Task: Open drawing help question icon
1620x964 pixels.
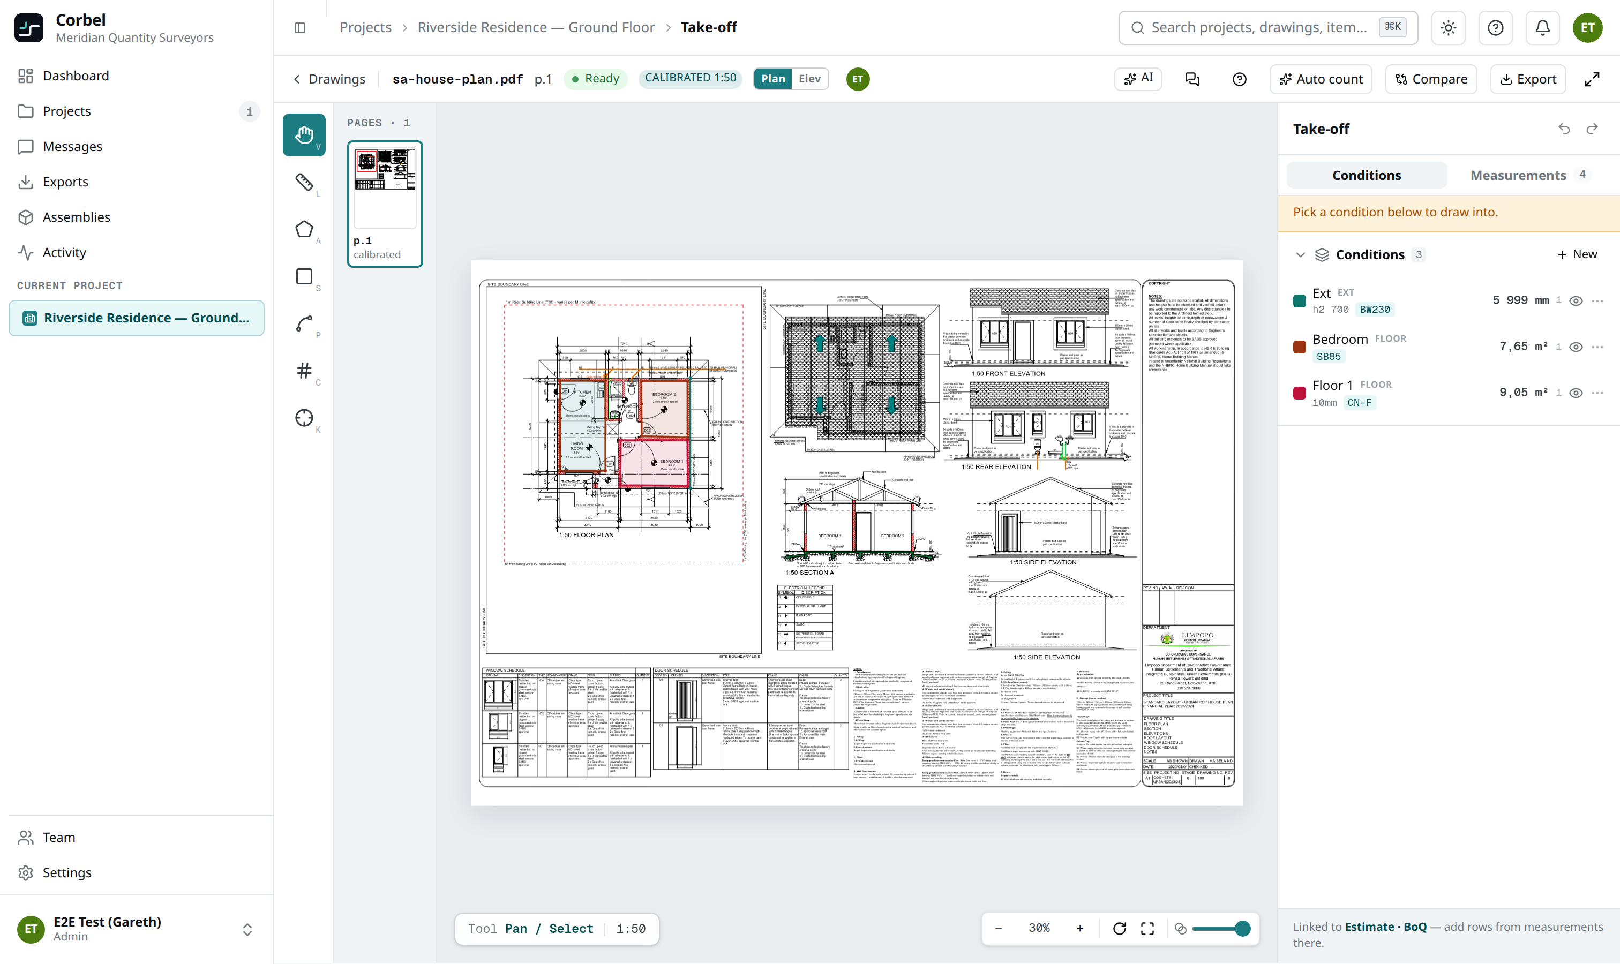Action: click(x=1239, y=79)
